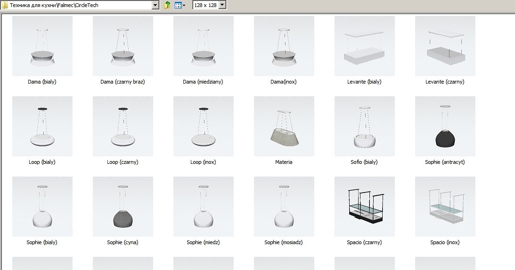
Task: Click the label text "Dama(inox)"
Action: click(284, 82)
